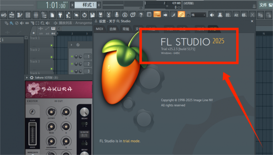This screenshot has height=155, width=273.
Task: Open the snap 线 dropdown
Action: click(198, 15)
